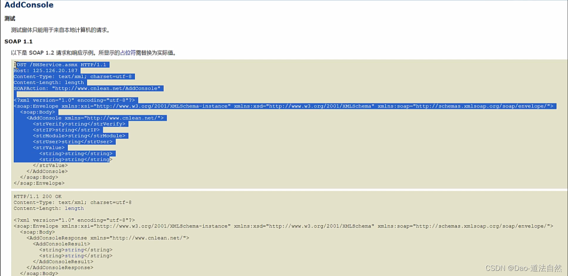
Task: Click the CSDN @Dao-道法自然 watermark
Action: (523, 268)
